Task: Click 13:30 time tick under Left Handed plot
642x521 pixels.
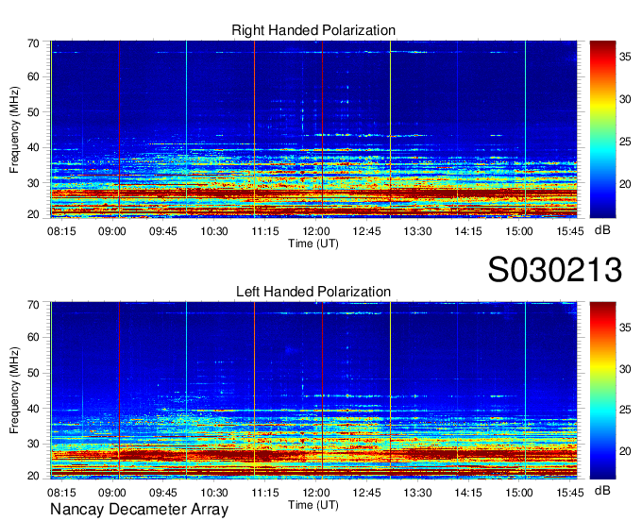Action: [417, 493]
